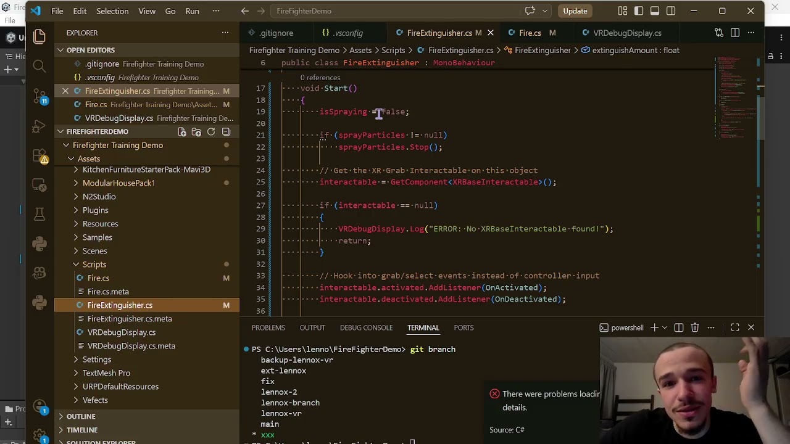This screenshot has width=790, height=444.
Task: Collapse the FIREFIGHTERDEMO section
Action: point(60,131)
